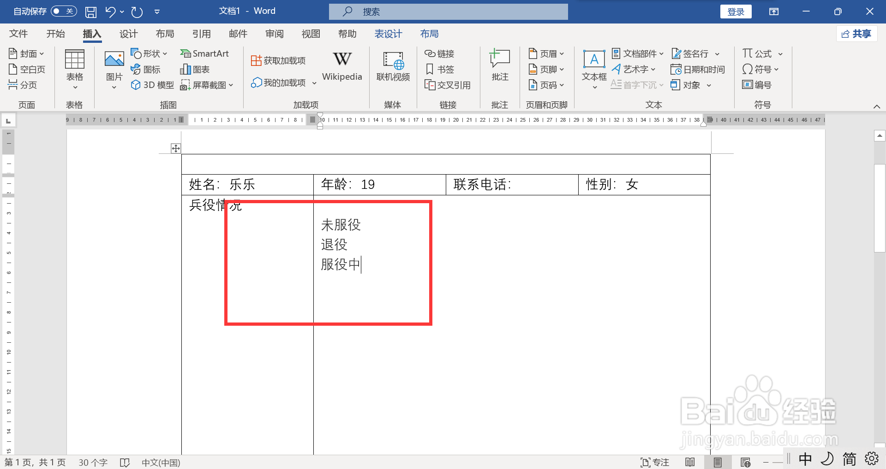Click the 登录 sign-in button
886x469 pixels.
point(736,12)
